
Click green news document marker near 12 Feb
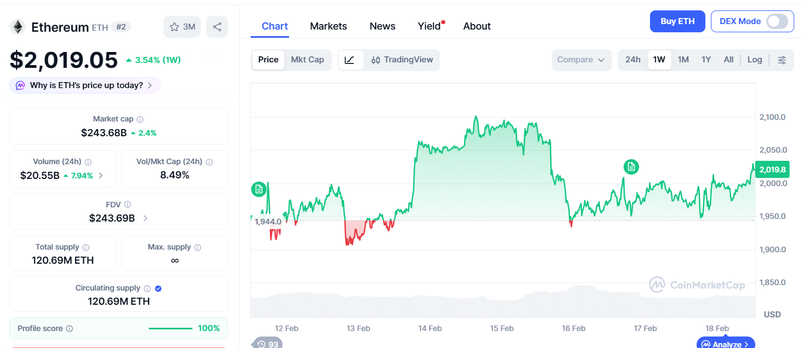tap(259, 189)
